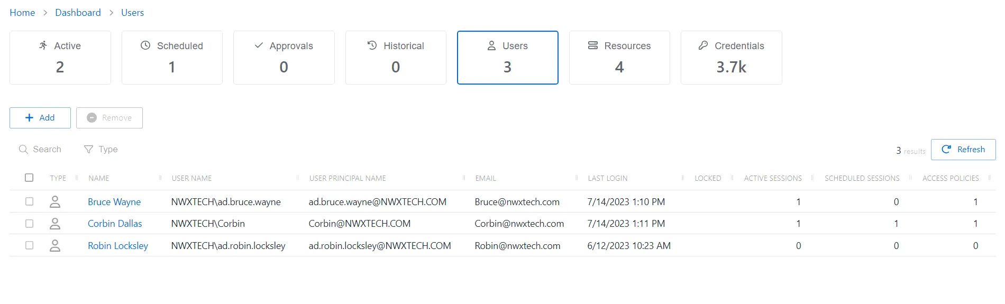This screenshot has width=1005, height=304.
Task: Refresh the users list
Action: (963, 150)
